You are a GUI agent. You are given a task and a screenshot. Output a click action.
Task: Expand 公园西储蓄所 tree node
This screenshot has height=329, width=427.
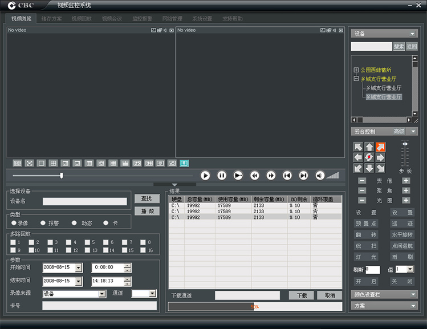click(x=356, y=70)
